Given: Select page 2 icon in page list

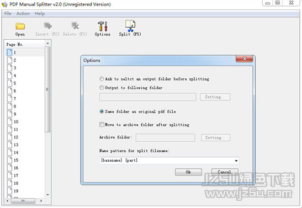Looking at the screenshot, I should tap(9, 60).
